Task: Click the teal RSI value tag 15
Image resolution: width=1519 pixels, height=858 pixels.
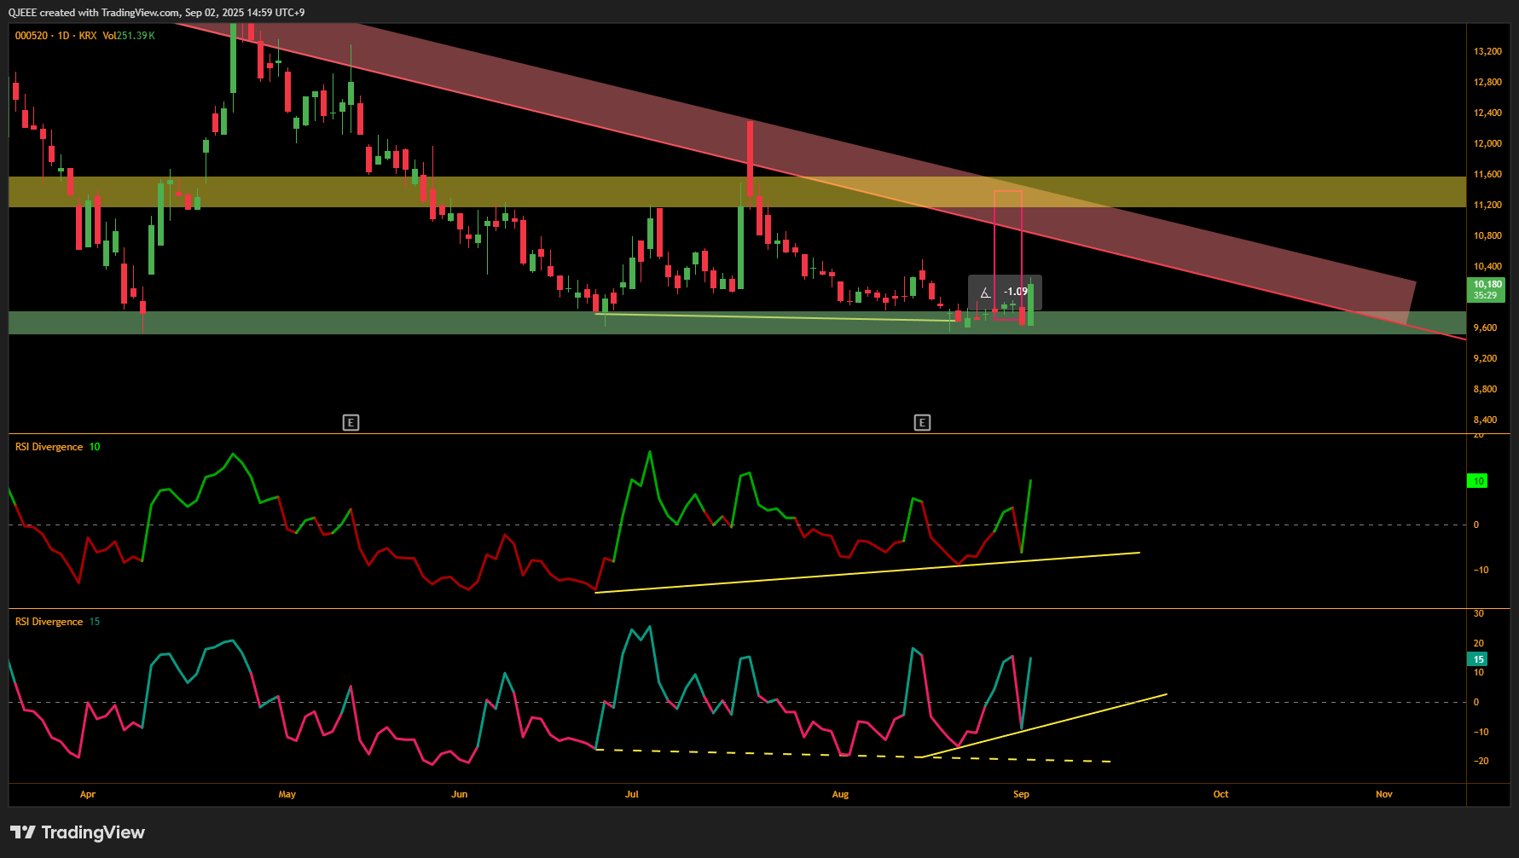Action: pos(1477,659)
